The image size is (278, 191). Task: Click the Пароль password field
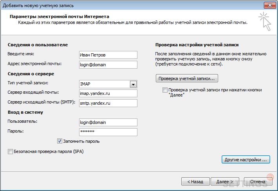coord(108,132)
